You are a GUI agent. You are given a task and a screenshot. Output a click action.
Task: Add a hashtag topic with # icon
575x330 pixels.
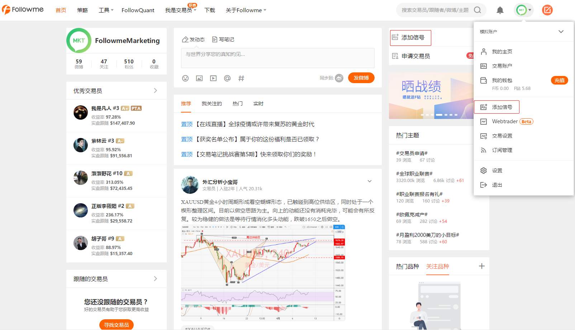[x=241, y=78]
